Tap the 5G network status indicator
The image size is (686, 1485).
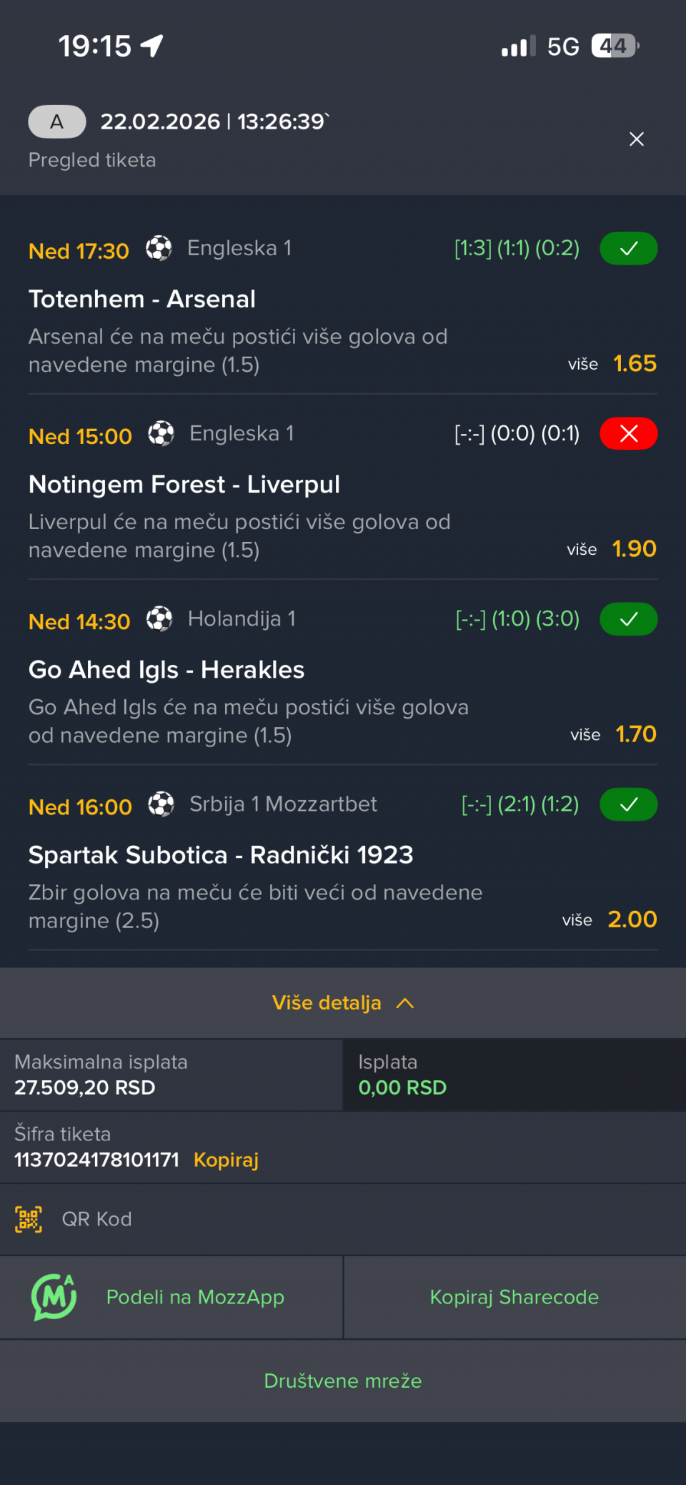[x=562, y=46]
